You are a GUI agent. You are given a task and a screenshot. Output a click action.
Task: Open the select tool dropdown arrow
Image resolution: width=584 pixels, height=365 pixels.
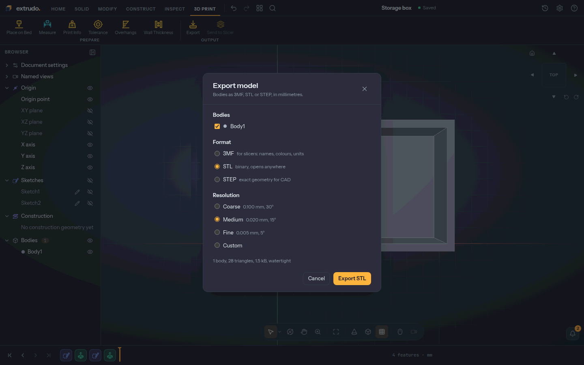(x=279, y=332)
